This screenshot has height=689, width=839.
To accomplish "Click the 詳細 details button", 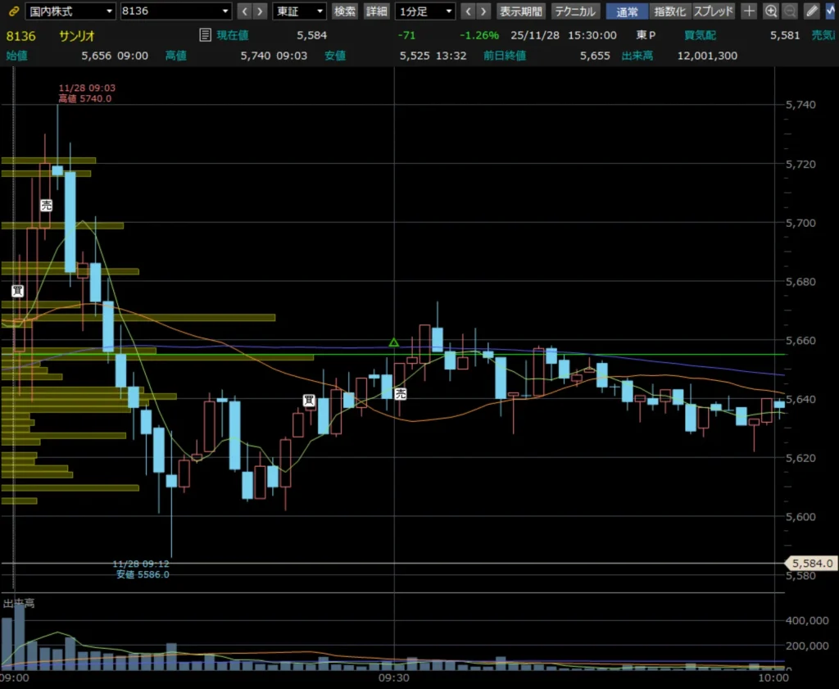I will point(377,11).
